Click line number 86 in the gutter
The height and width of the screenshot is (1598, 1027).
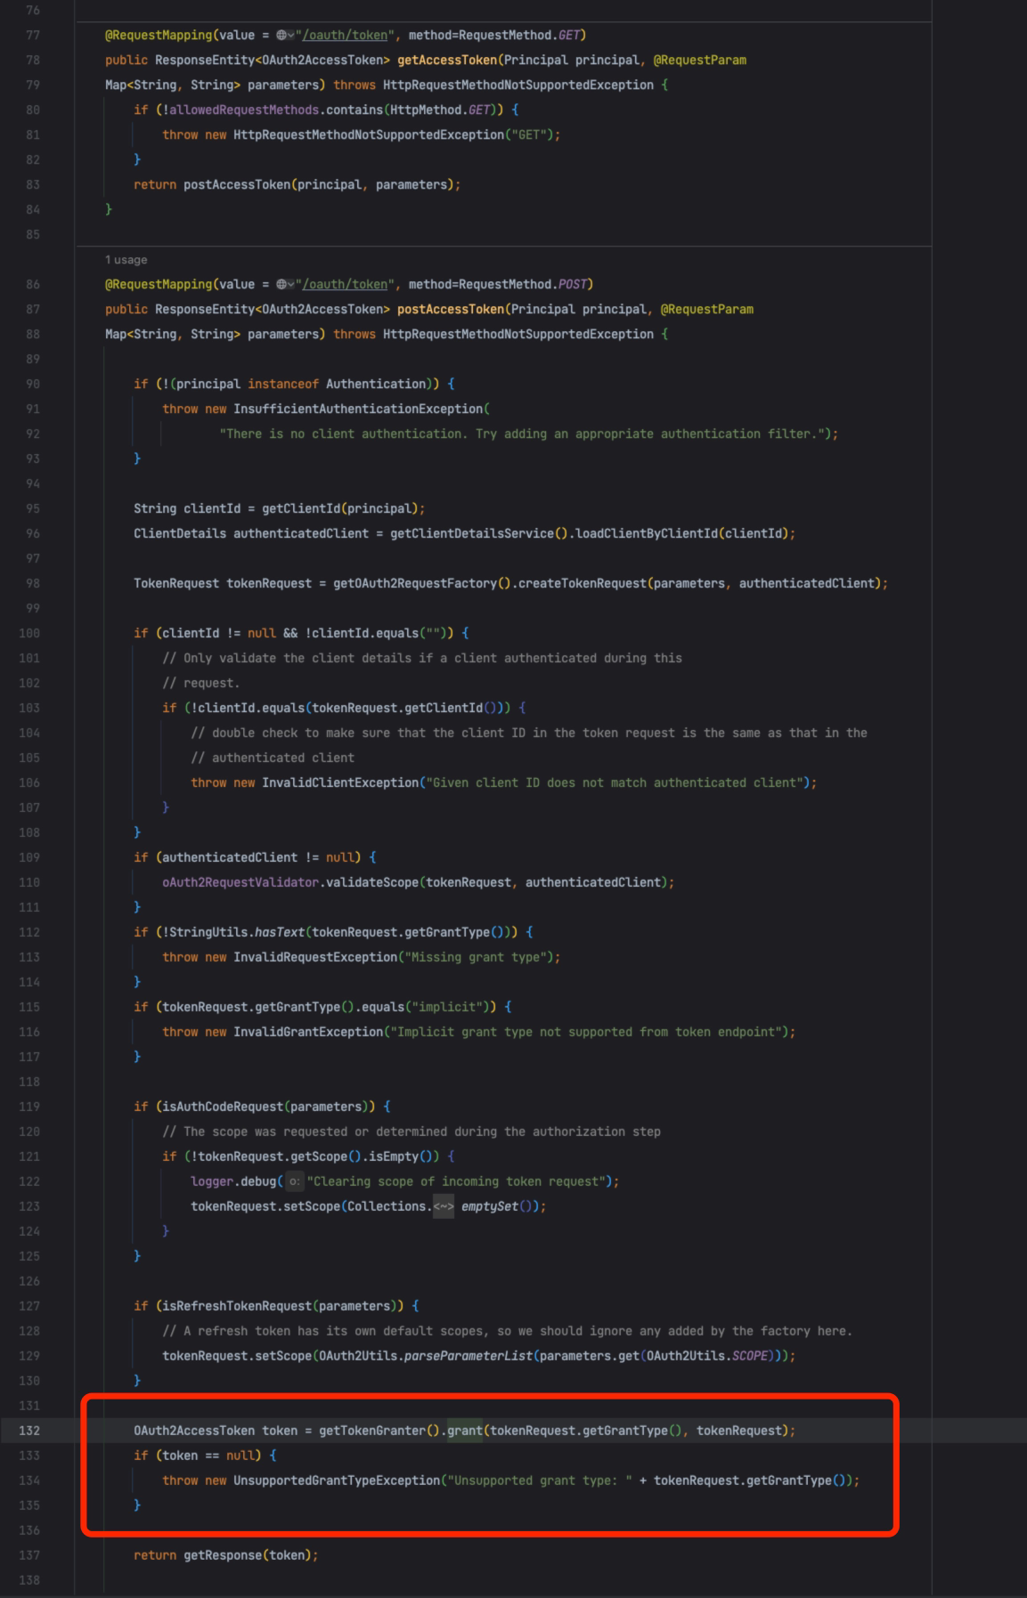(32, 285)
